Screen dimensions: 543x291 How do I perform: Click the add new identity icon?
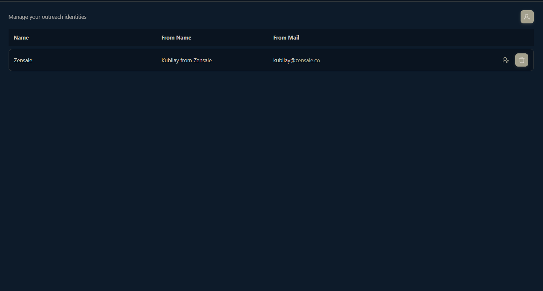(x=527, y=17)
